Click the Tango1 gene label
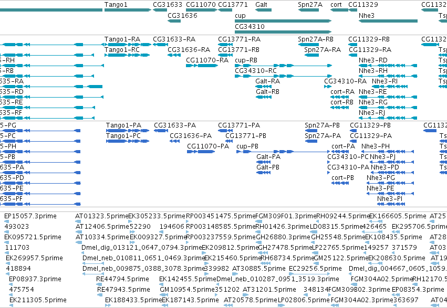Image resolution: width=447 pixels, height=308 pixels. (116, 5)
